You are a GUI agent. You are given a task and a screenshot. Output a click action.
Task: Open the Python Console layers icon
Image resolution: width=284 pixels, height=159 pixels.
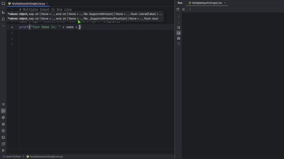3,124
